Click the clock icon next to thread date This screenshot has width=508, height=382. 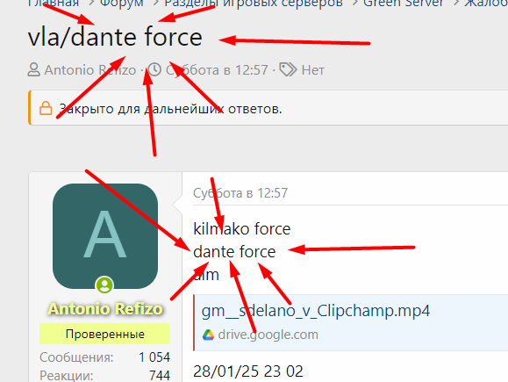pyautogui.click(x=154, y=69)
